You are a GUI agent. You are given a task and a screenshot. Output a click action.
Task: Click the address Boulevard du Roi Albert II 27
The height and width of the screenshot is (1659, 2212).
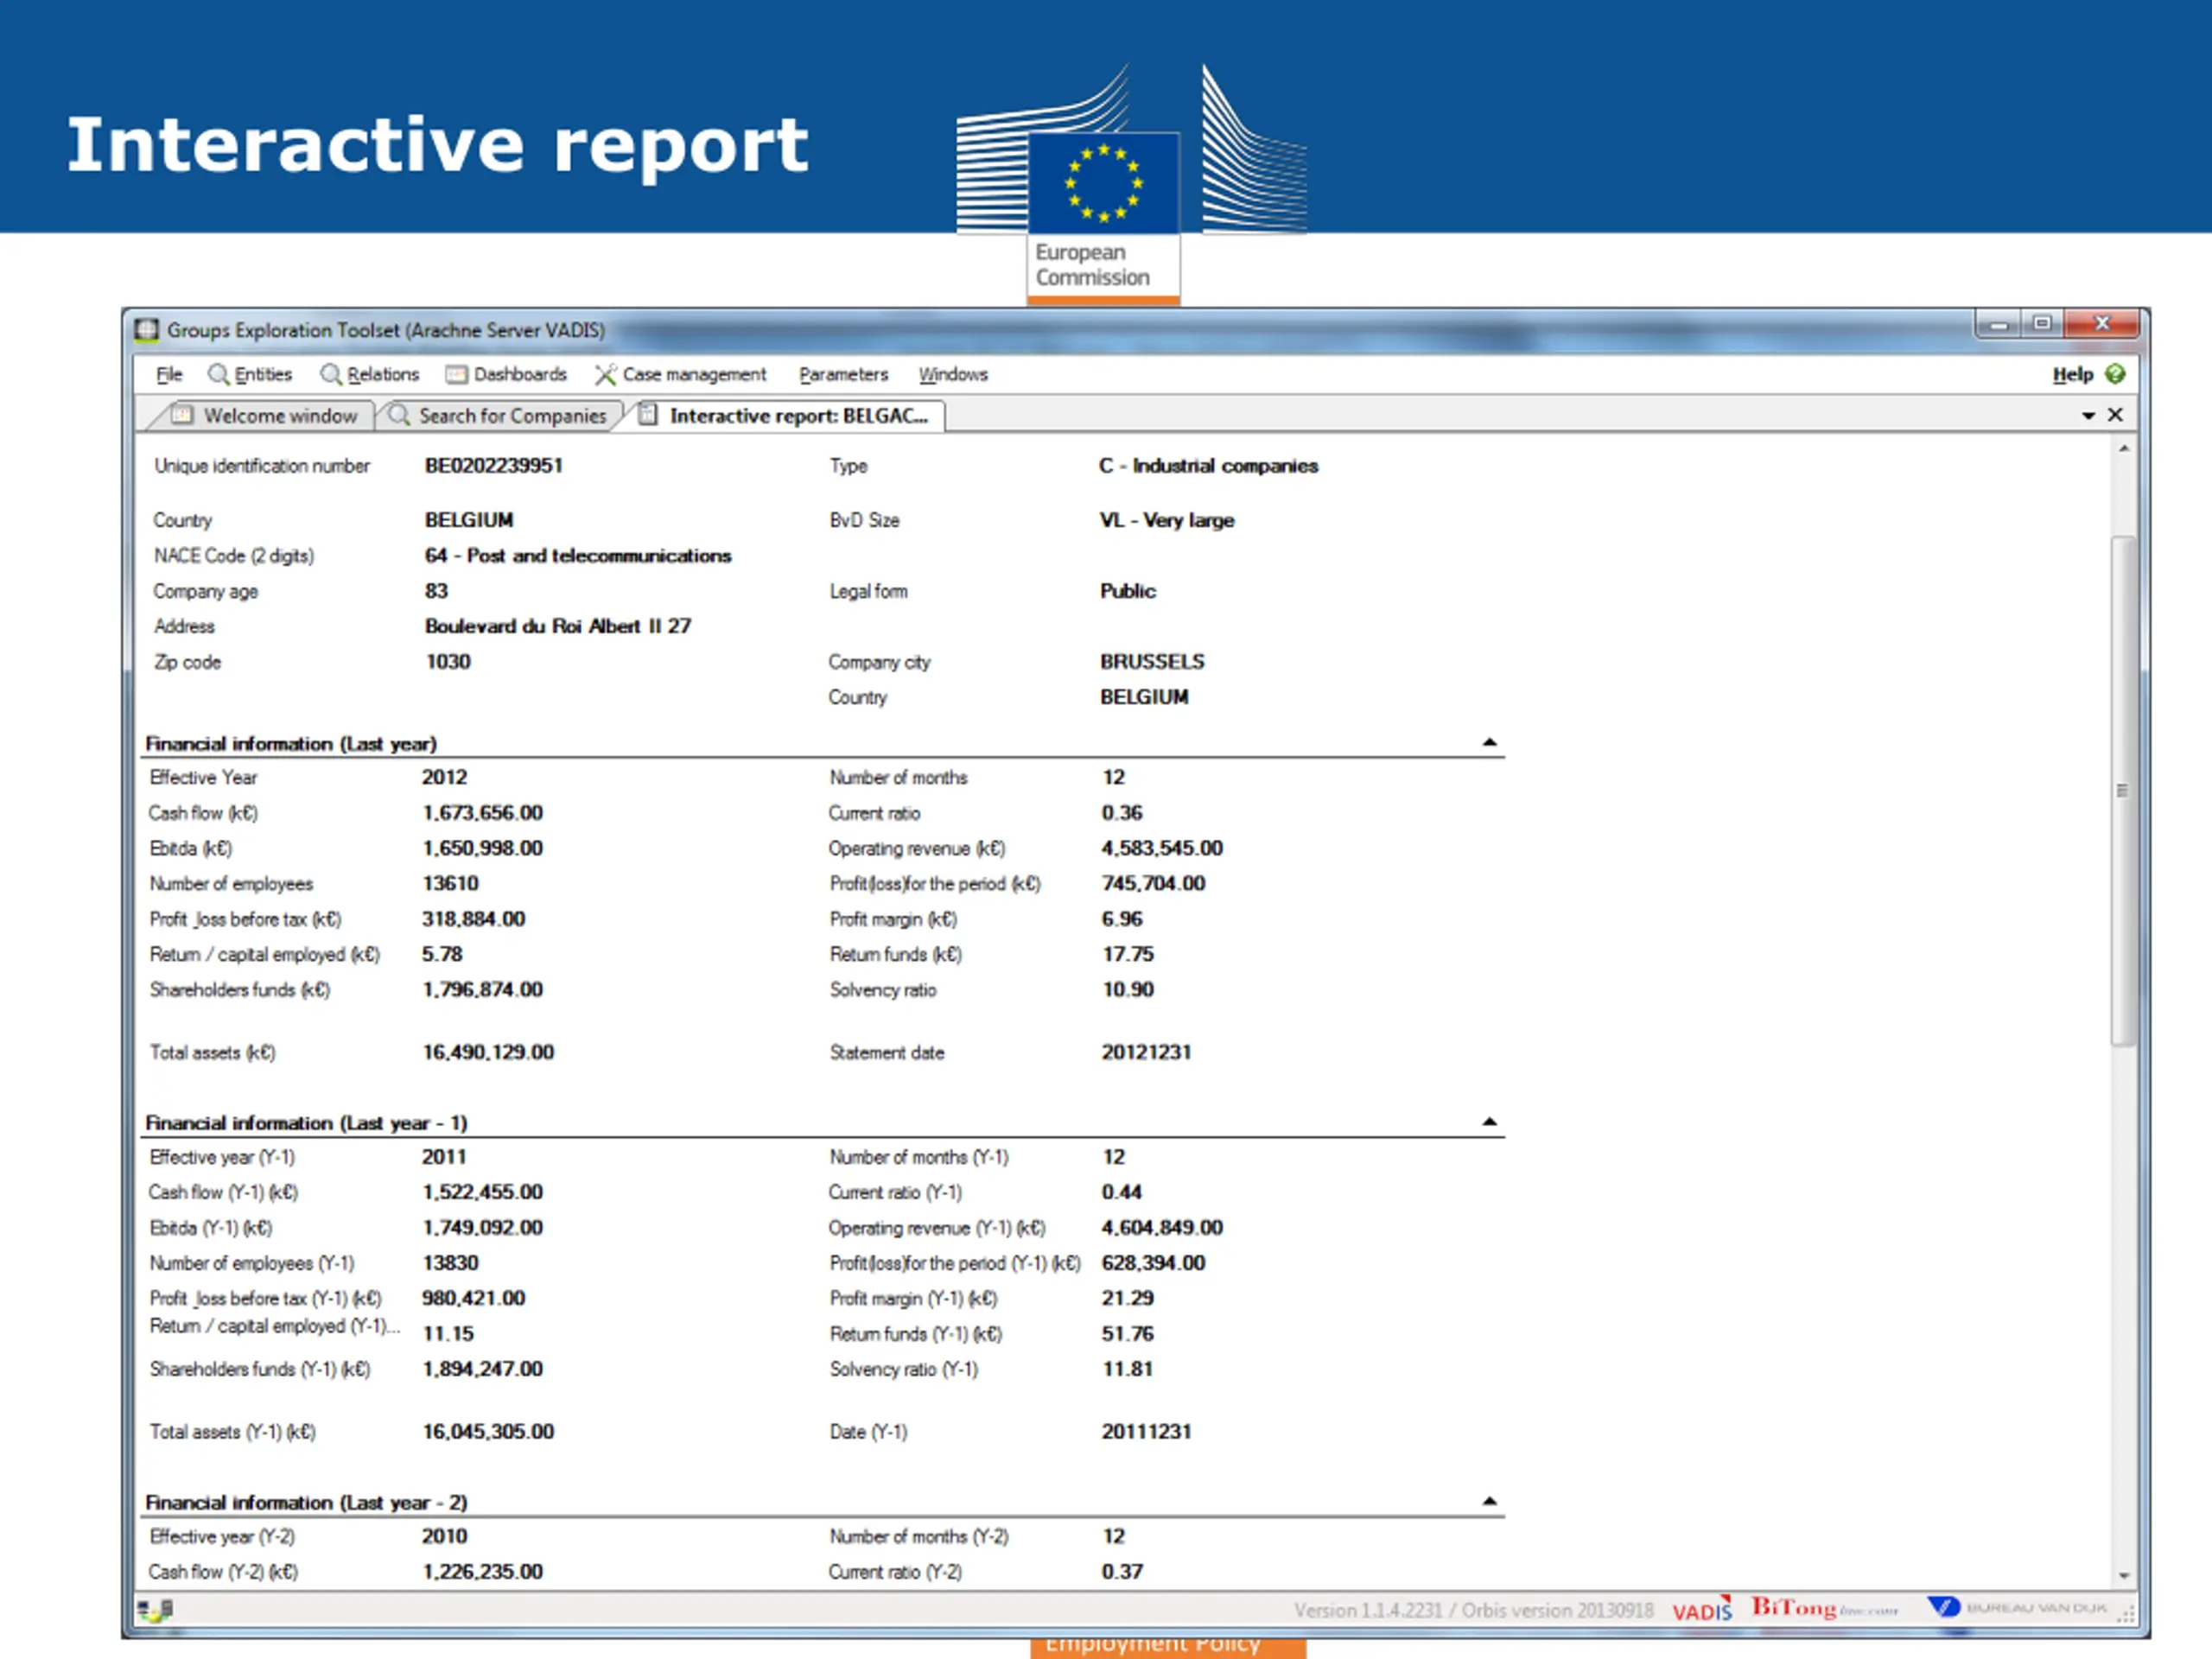point(558,626)
